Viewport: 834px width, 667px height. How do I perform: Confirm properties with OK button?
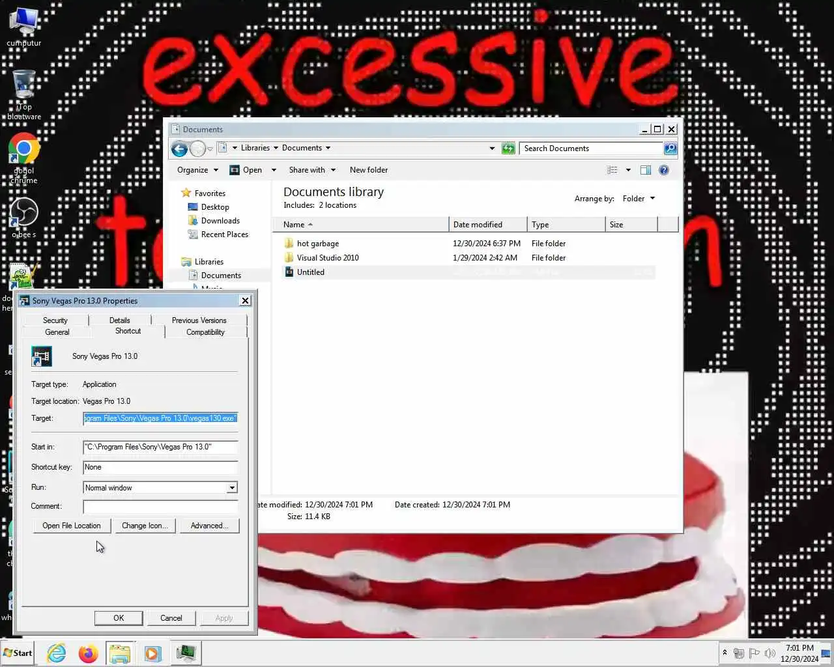(x=119, y=618)
